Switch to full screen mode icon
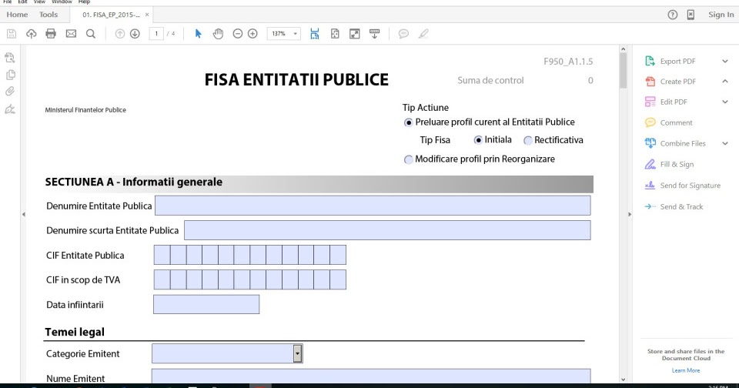Screen dimensions: 739x388 354,33
